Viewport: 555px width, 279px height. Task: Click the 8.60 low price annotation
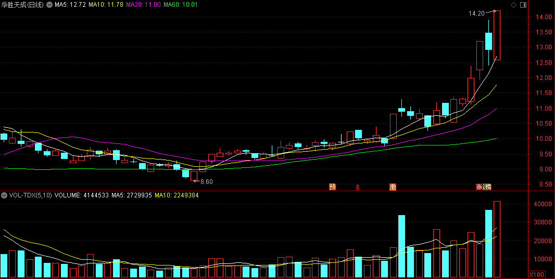pyautogui.click(x=207, y=182)
